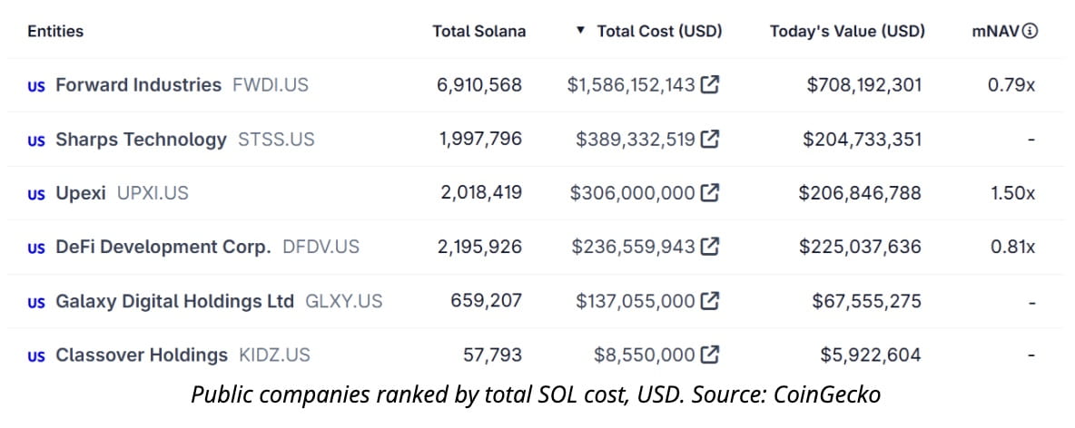Open the Classover Holdings entity link
This screenshot has height=428, width=1075.
(x=142, y=355)
